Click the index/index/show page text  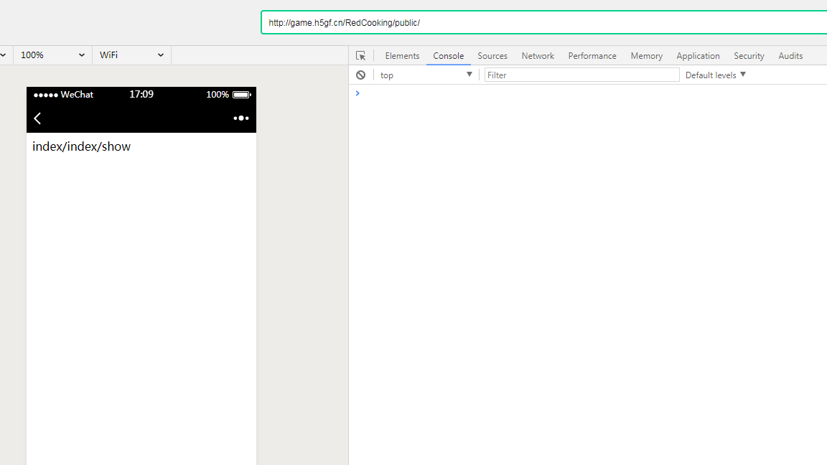(x=81, y=146)
